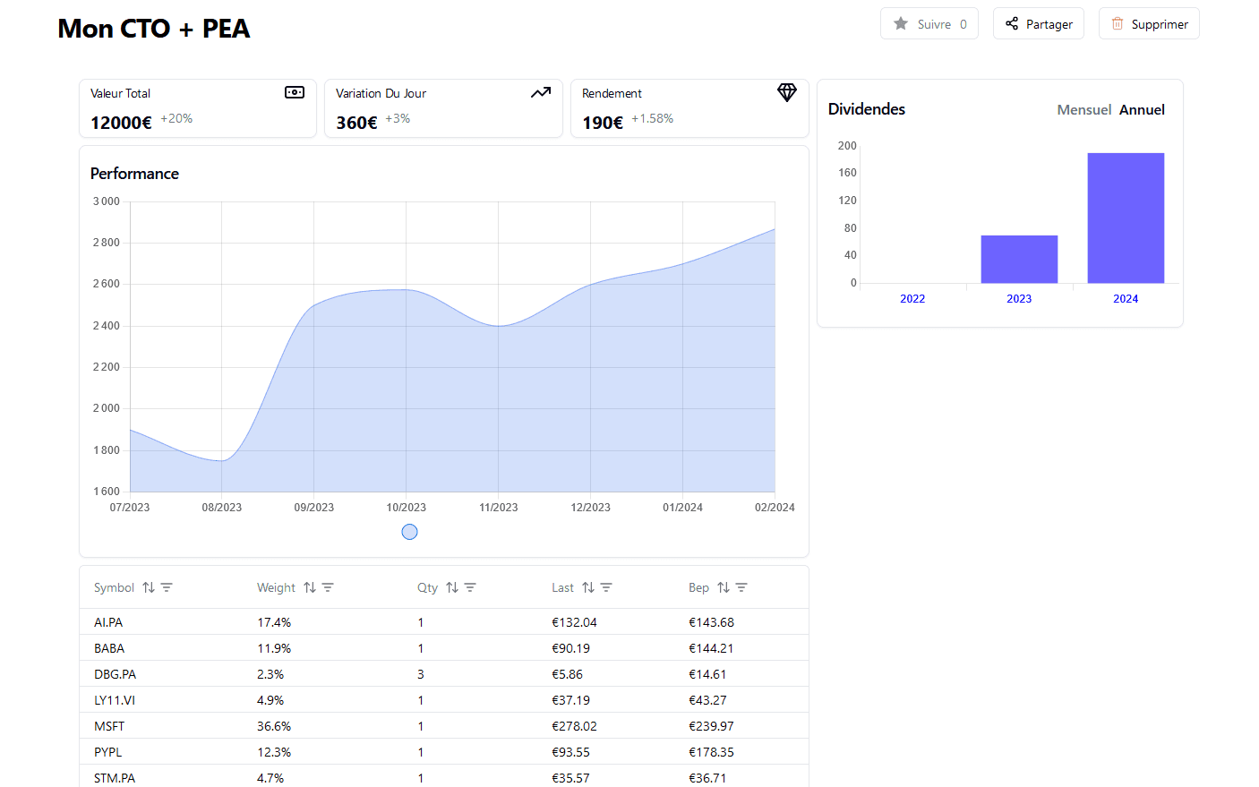Select the LY11.VI row symbol

pyautogui.click(x=115, y=700)
